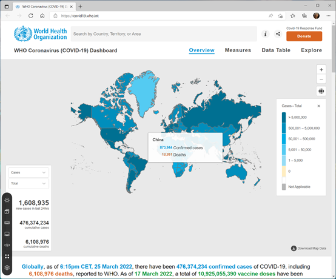Click the browser back arrow

(8, 16)
